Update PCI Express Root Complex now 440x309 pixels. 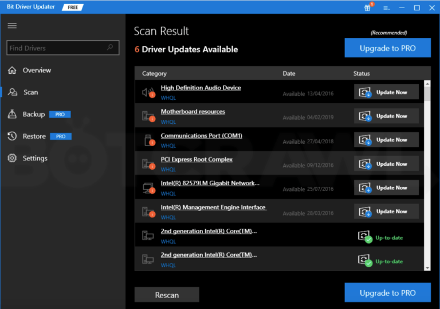pyautogui.click(x=386, y=163)
